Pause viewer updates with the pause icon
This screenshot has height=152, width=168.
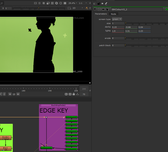(x=65, y=3)
